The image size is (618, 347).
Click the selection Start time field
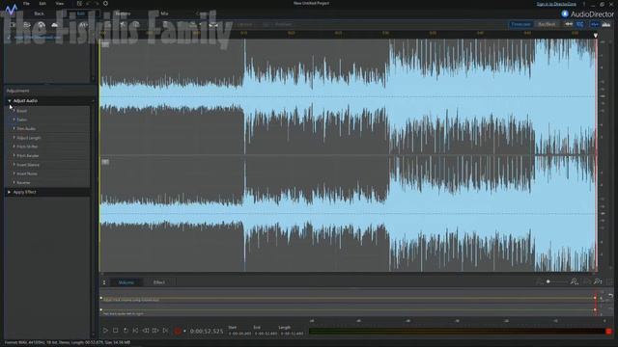click(239, 334)
